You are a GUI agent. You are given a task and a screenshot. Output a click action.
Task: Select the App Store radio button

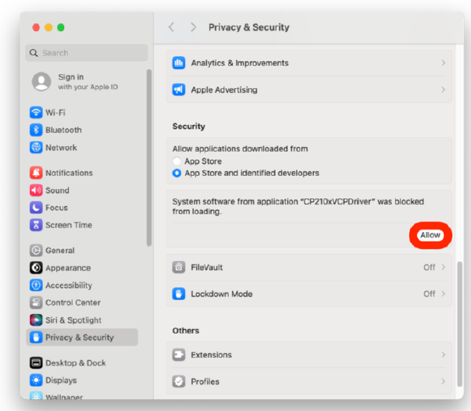coord(177,161)
